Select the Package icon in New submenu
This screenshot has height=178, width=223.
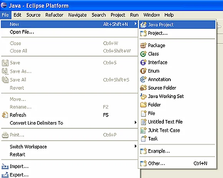point(143,45)
